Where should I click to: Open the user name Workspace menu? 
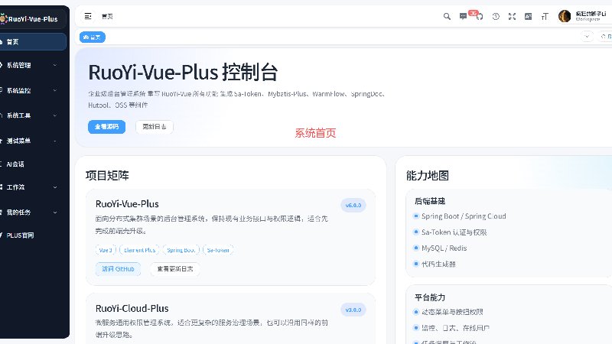pos(591,16)
